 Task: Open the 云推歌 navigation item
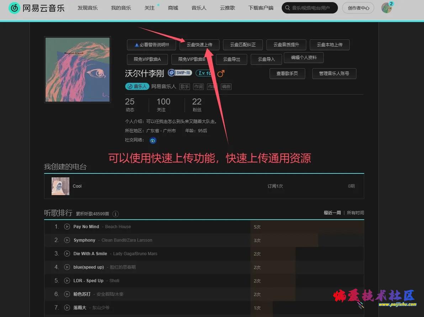(x=227, y=8)
